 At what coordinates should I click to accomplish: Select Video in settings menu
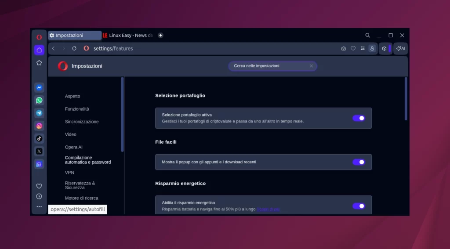tap(71, 134)
